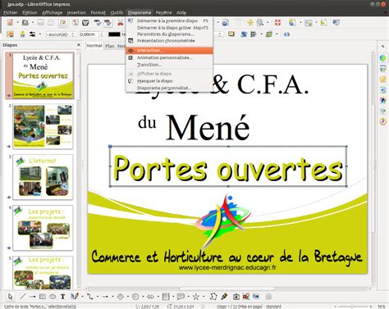Switch to the Plan view tab

tap(110, 46)
